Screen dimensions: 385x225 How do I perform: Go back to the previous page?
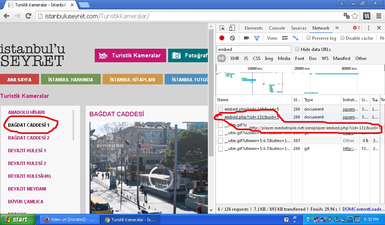7,16
